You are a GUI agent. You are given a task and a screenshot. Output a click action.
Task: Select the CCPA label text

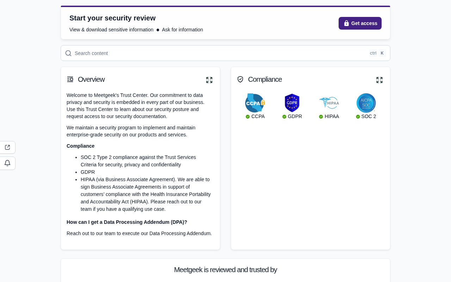(x=258, y=116)
